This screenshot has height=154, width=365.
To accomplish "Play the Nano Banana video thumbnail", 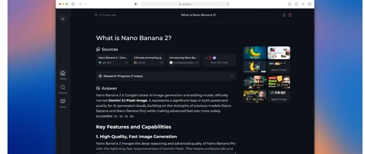I will point(278,82).
